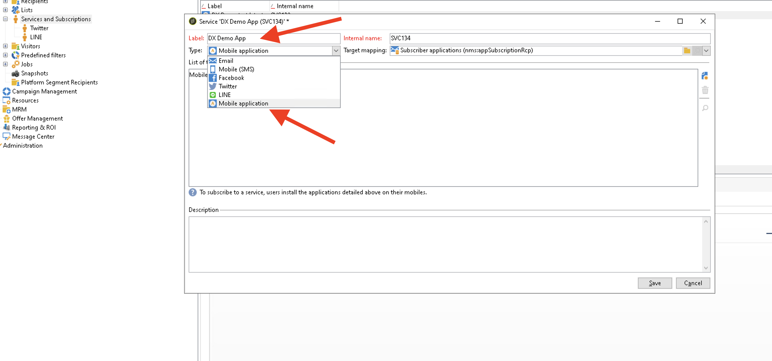The height and width of the screenshot is (361, 772).
Task: Select Twitter under Services and Subscriptions
Action: coord(39,28)
